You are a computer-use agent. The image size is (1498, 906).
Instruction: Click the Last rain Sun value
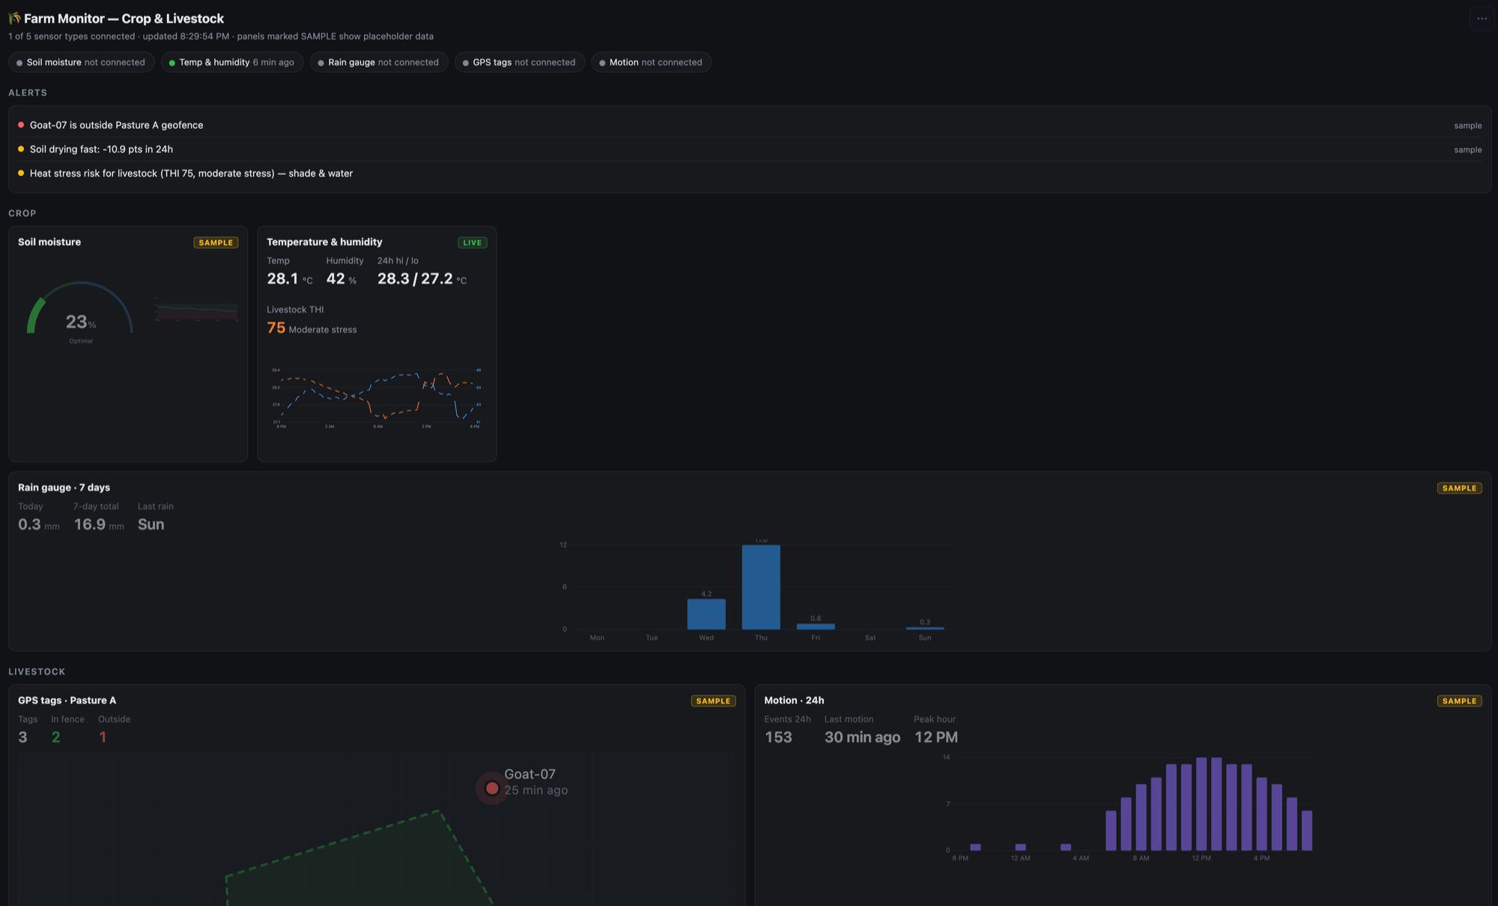pyautogui.click(x=151, y=525)
